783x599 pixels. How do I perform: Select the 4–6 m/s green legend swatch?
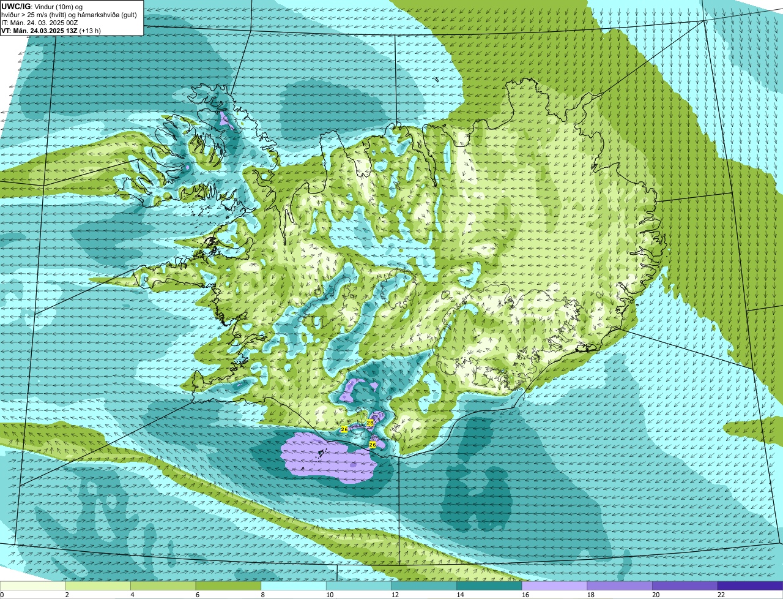click(x=163, y=586)
